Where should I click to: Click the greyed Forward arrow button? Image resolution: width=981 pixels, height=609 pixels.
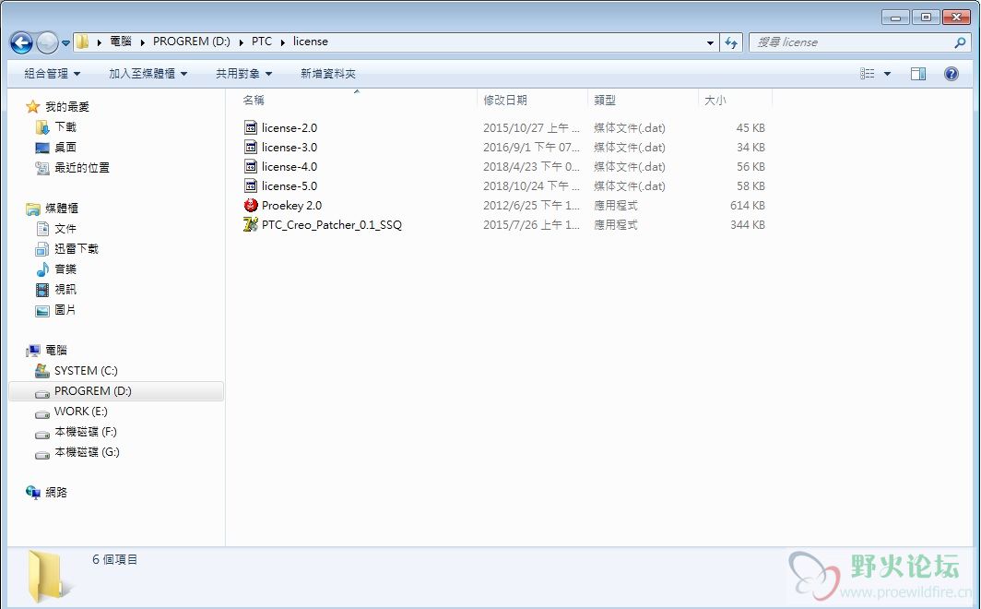click(47, 42)
